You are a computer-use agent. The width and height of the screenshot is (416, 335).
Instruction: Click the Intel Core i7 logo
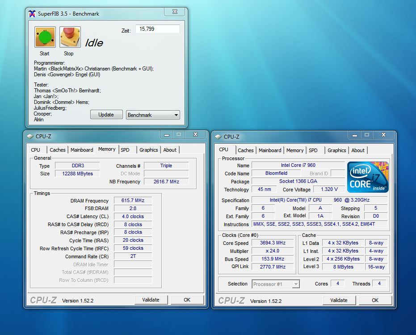pyautogui.click(x=368, y=177)
